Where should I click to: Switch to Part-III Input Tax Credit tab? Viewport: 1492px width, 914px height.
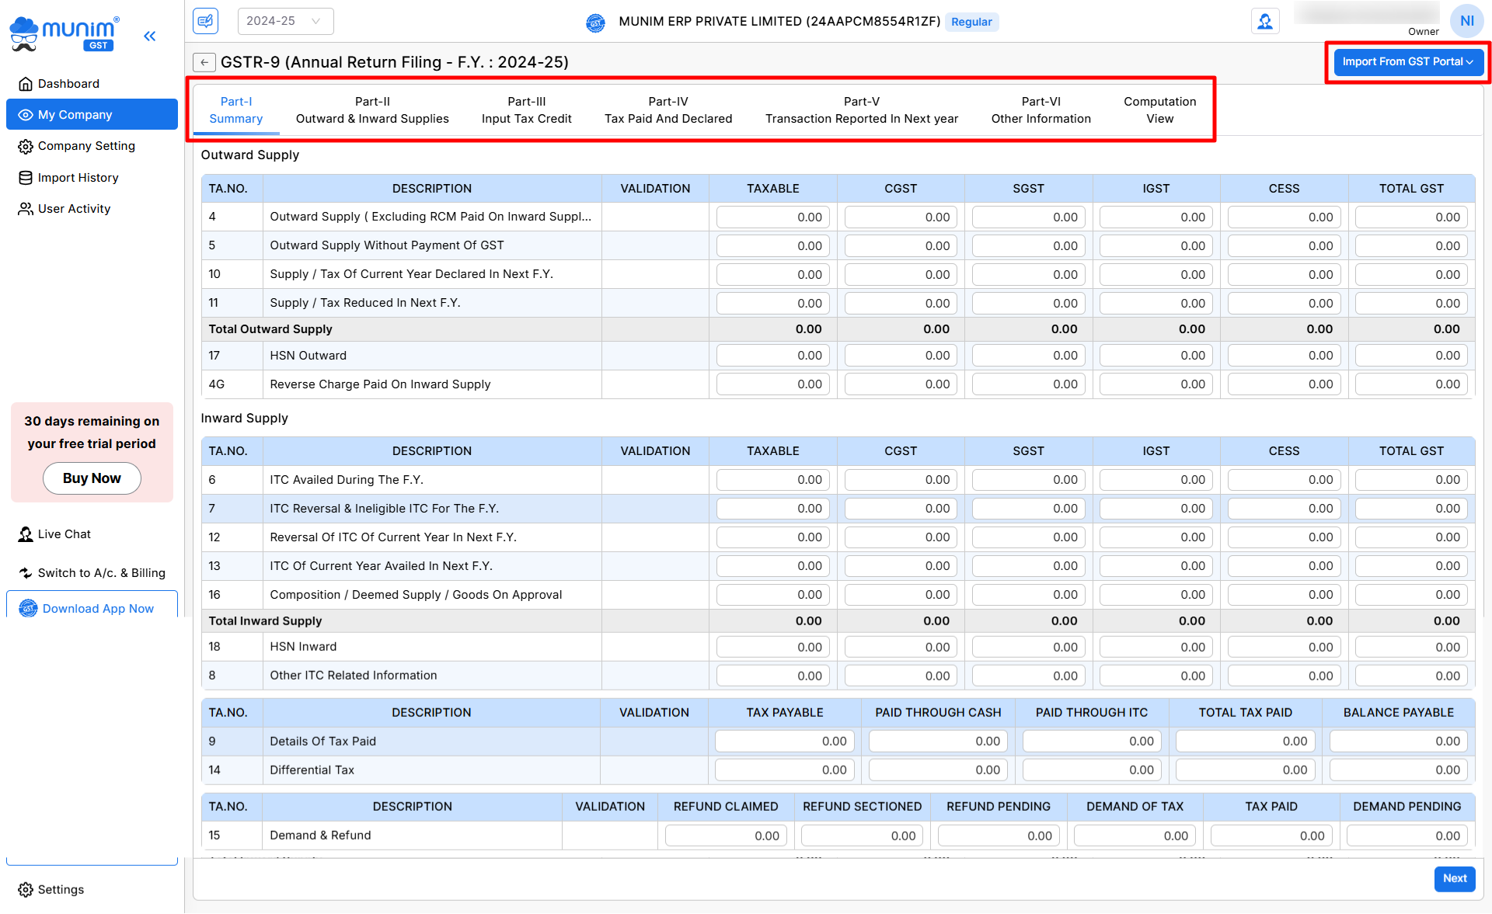click(526, 110)
